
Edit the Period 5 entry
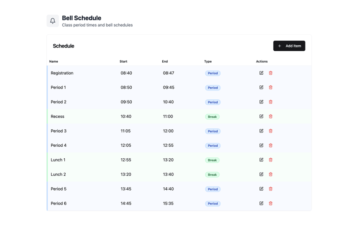[x=261, y=189]
